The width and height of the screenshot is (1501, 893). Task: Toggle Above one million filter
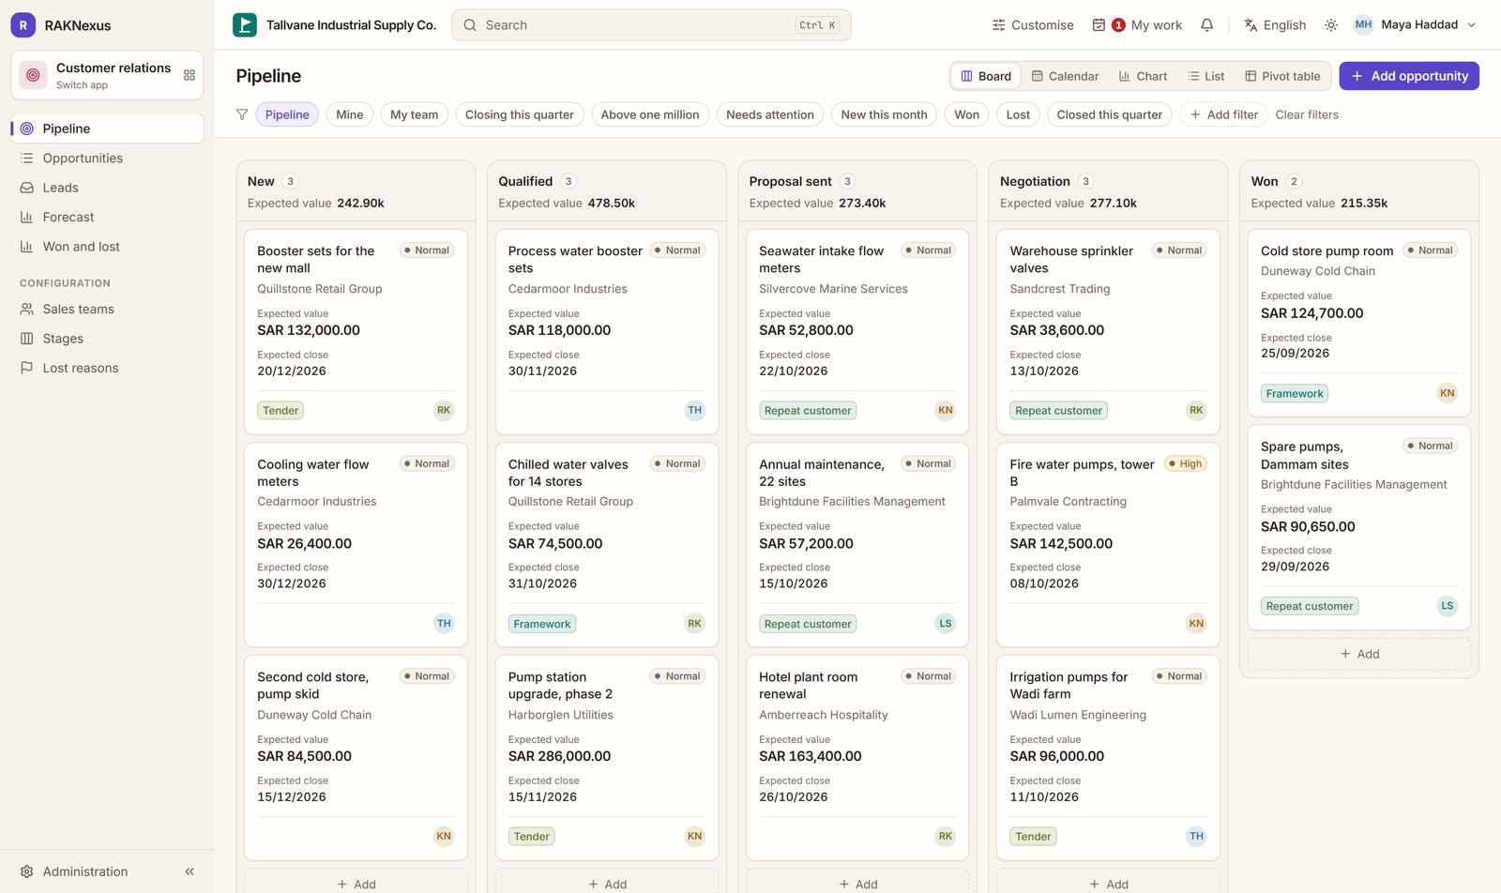coord(650,114)
